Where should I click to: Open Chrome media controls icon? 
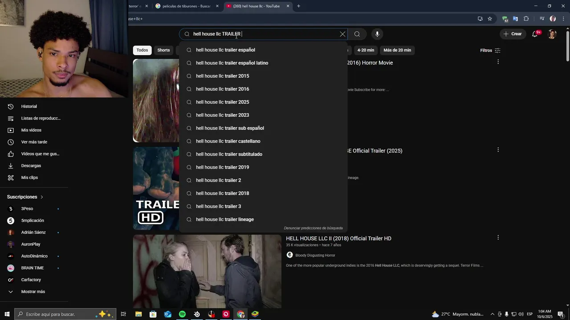pos(542,19)
